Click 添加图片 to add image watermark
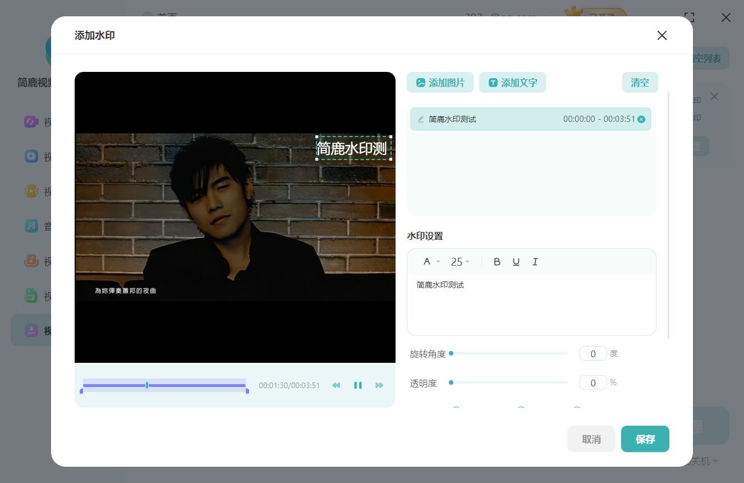Screen dimensions: 744x483 (440, 83)
